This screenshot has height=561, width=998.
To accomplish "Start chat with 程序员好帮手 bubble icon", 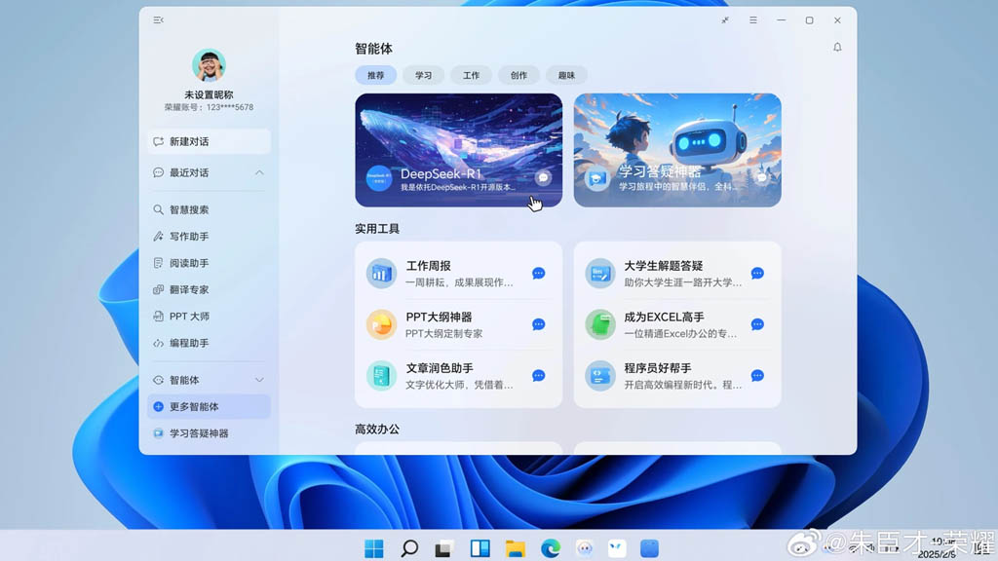I will click(757, 375).
